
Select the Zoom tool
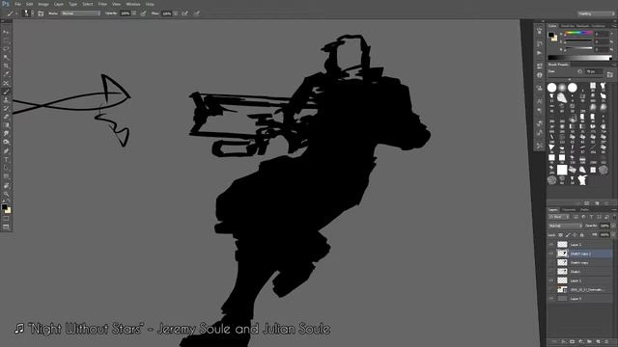[x=6, y=194]
